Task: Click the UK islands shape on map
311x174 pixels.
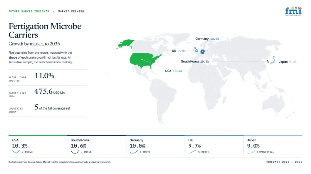Action: 196,49
